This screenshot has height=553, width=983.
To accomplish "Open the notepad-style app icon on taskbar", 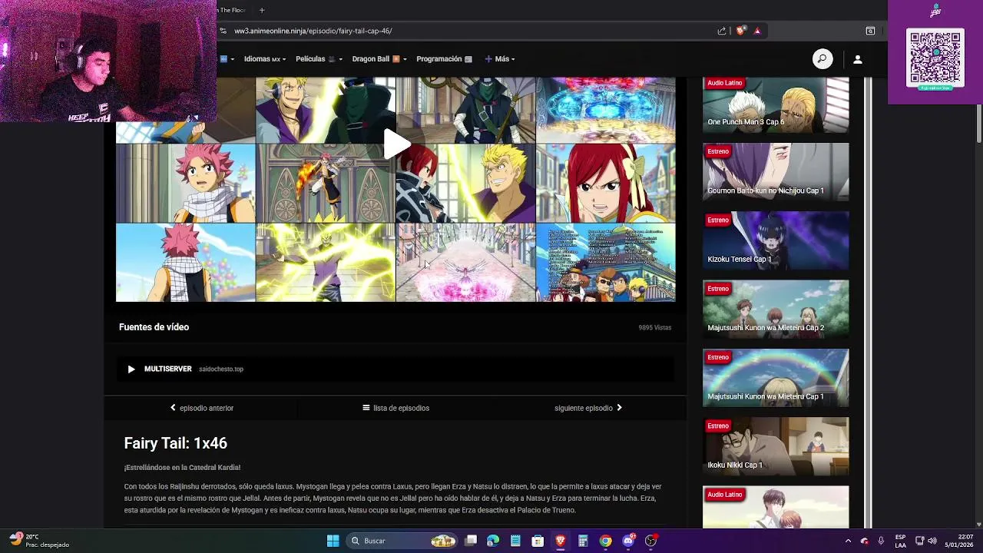I will tap(515, 541).
